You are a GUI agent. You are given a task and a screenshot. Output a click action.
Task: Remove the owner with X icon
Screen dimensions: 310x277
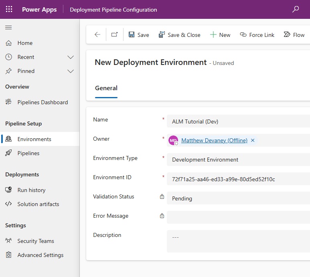coord(253,140)
